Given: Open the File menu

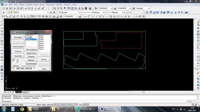Looking at the screenshot, I should (x=6, y=5).
